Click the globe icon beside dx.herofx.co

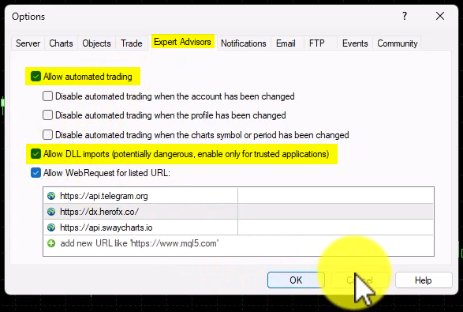[51, 212]
